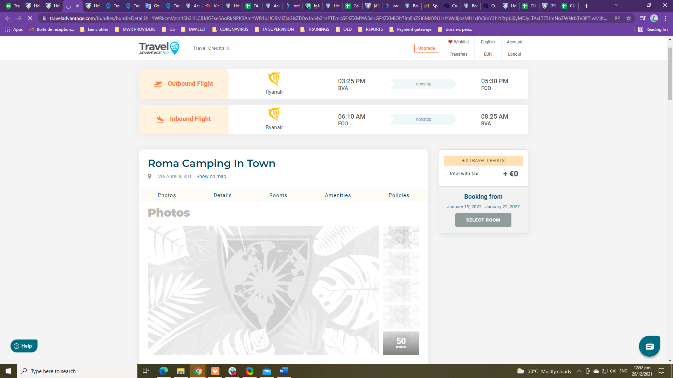Screen dimensions: 673x378
Task: Switch to the Policies tab
Action: pyautogui.click(x=399, y=195)
